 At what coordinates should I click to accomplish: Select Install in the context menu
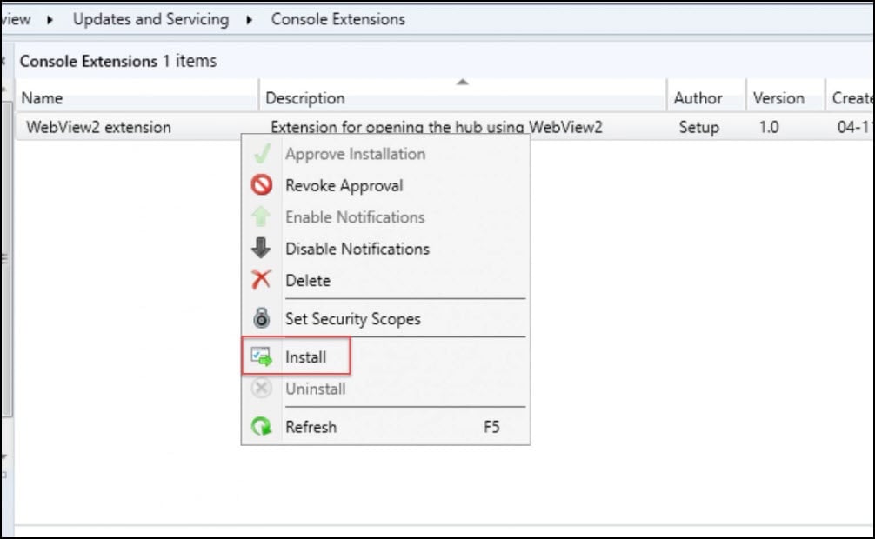coord(385,356)
